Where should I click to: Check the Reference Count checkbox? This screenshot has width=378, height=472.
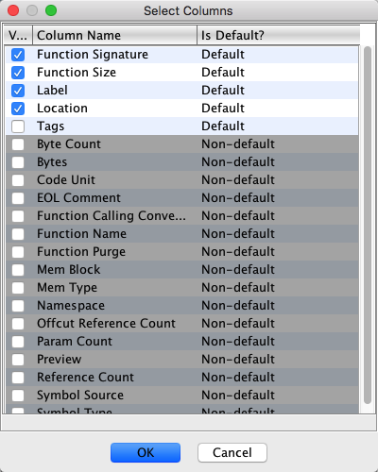pos(18,378)
